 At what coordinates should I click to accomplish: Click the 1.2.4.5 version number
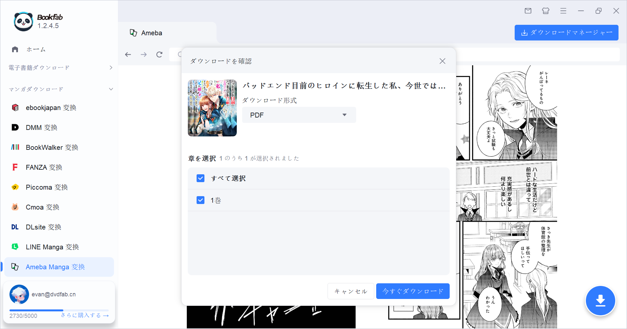(48, 26)
